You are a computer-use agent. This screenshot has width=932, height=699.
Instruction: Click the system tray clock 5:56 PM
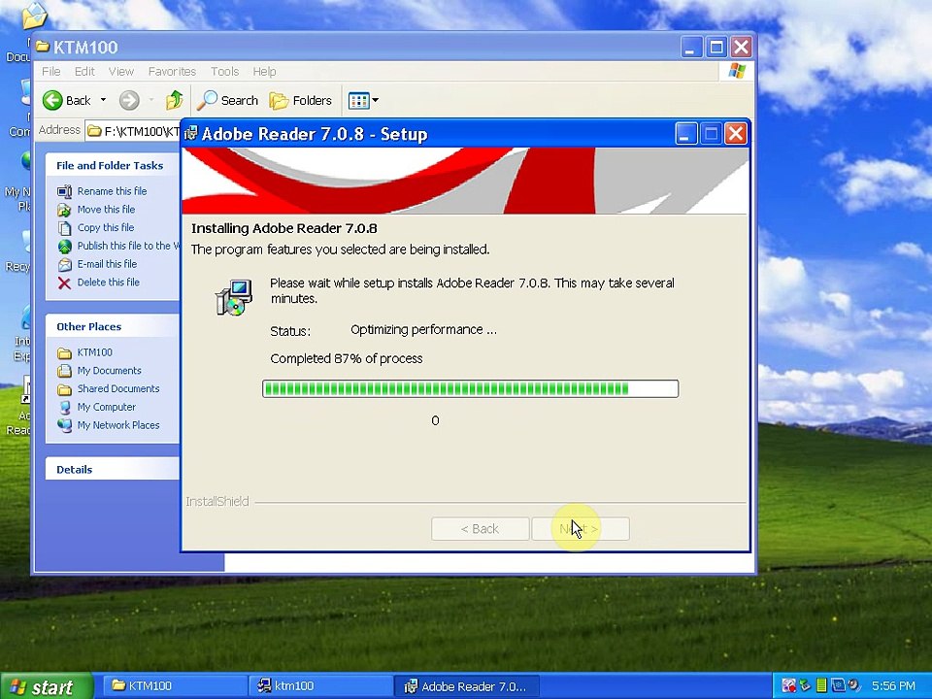click(893, 686)
